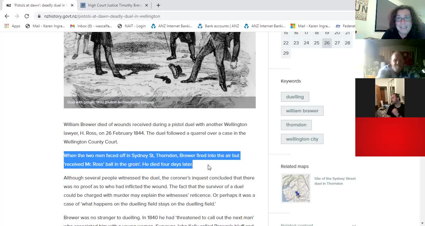Click the william brewer keyword tag
425x226 pixels.
[302, 111]
